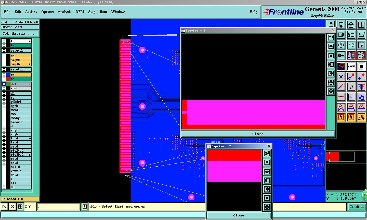Screen dimensions: 367x220
Task: Toggle the checkbox for layer drl
Action: click(x=4, y=84)
